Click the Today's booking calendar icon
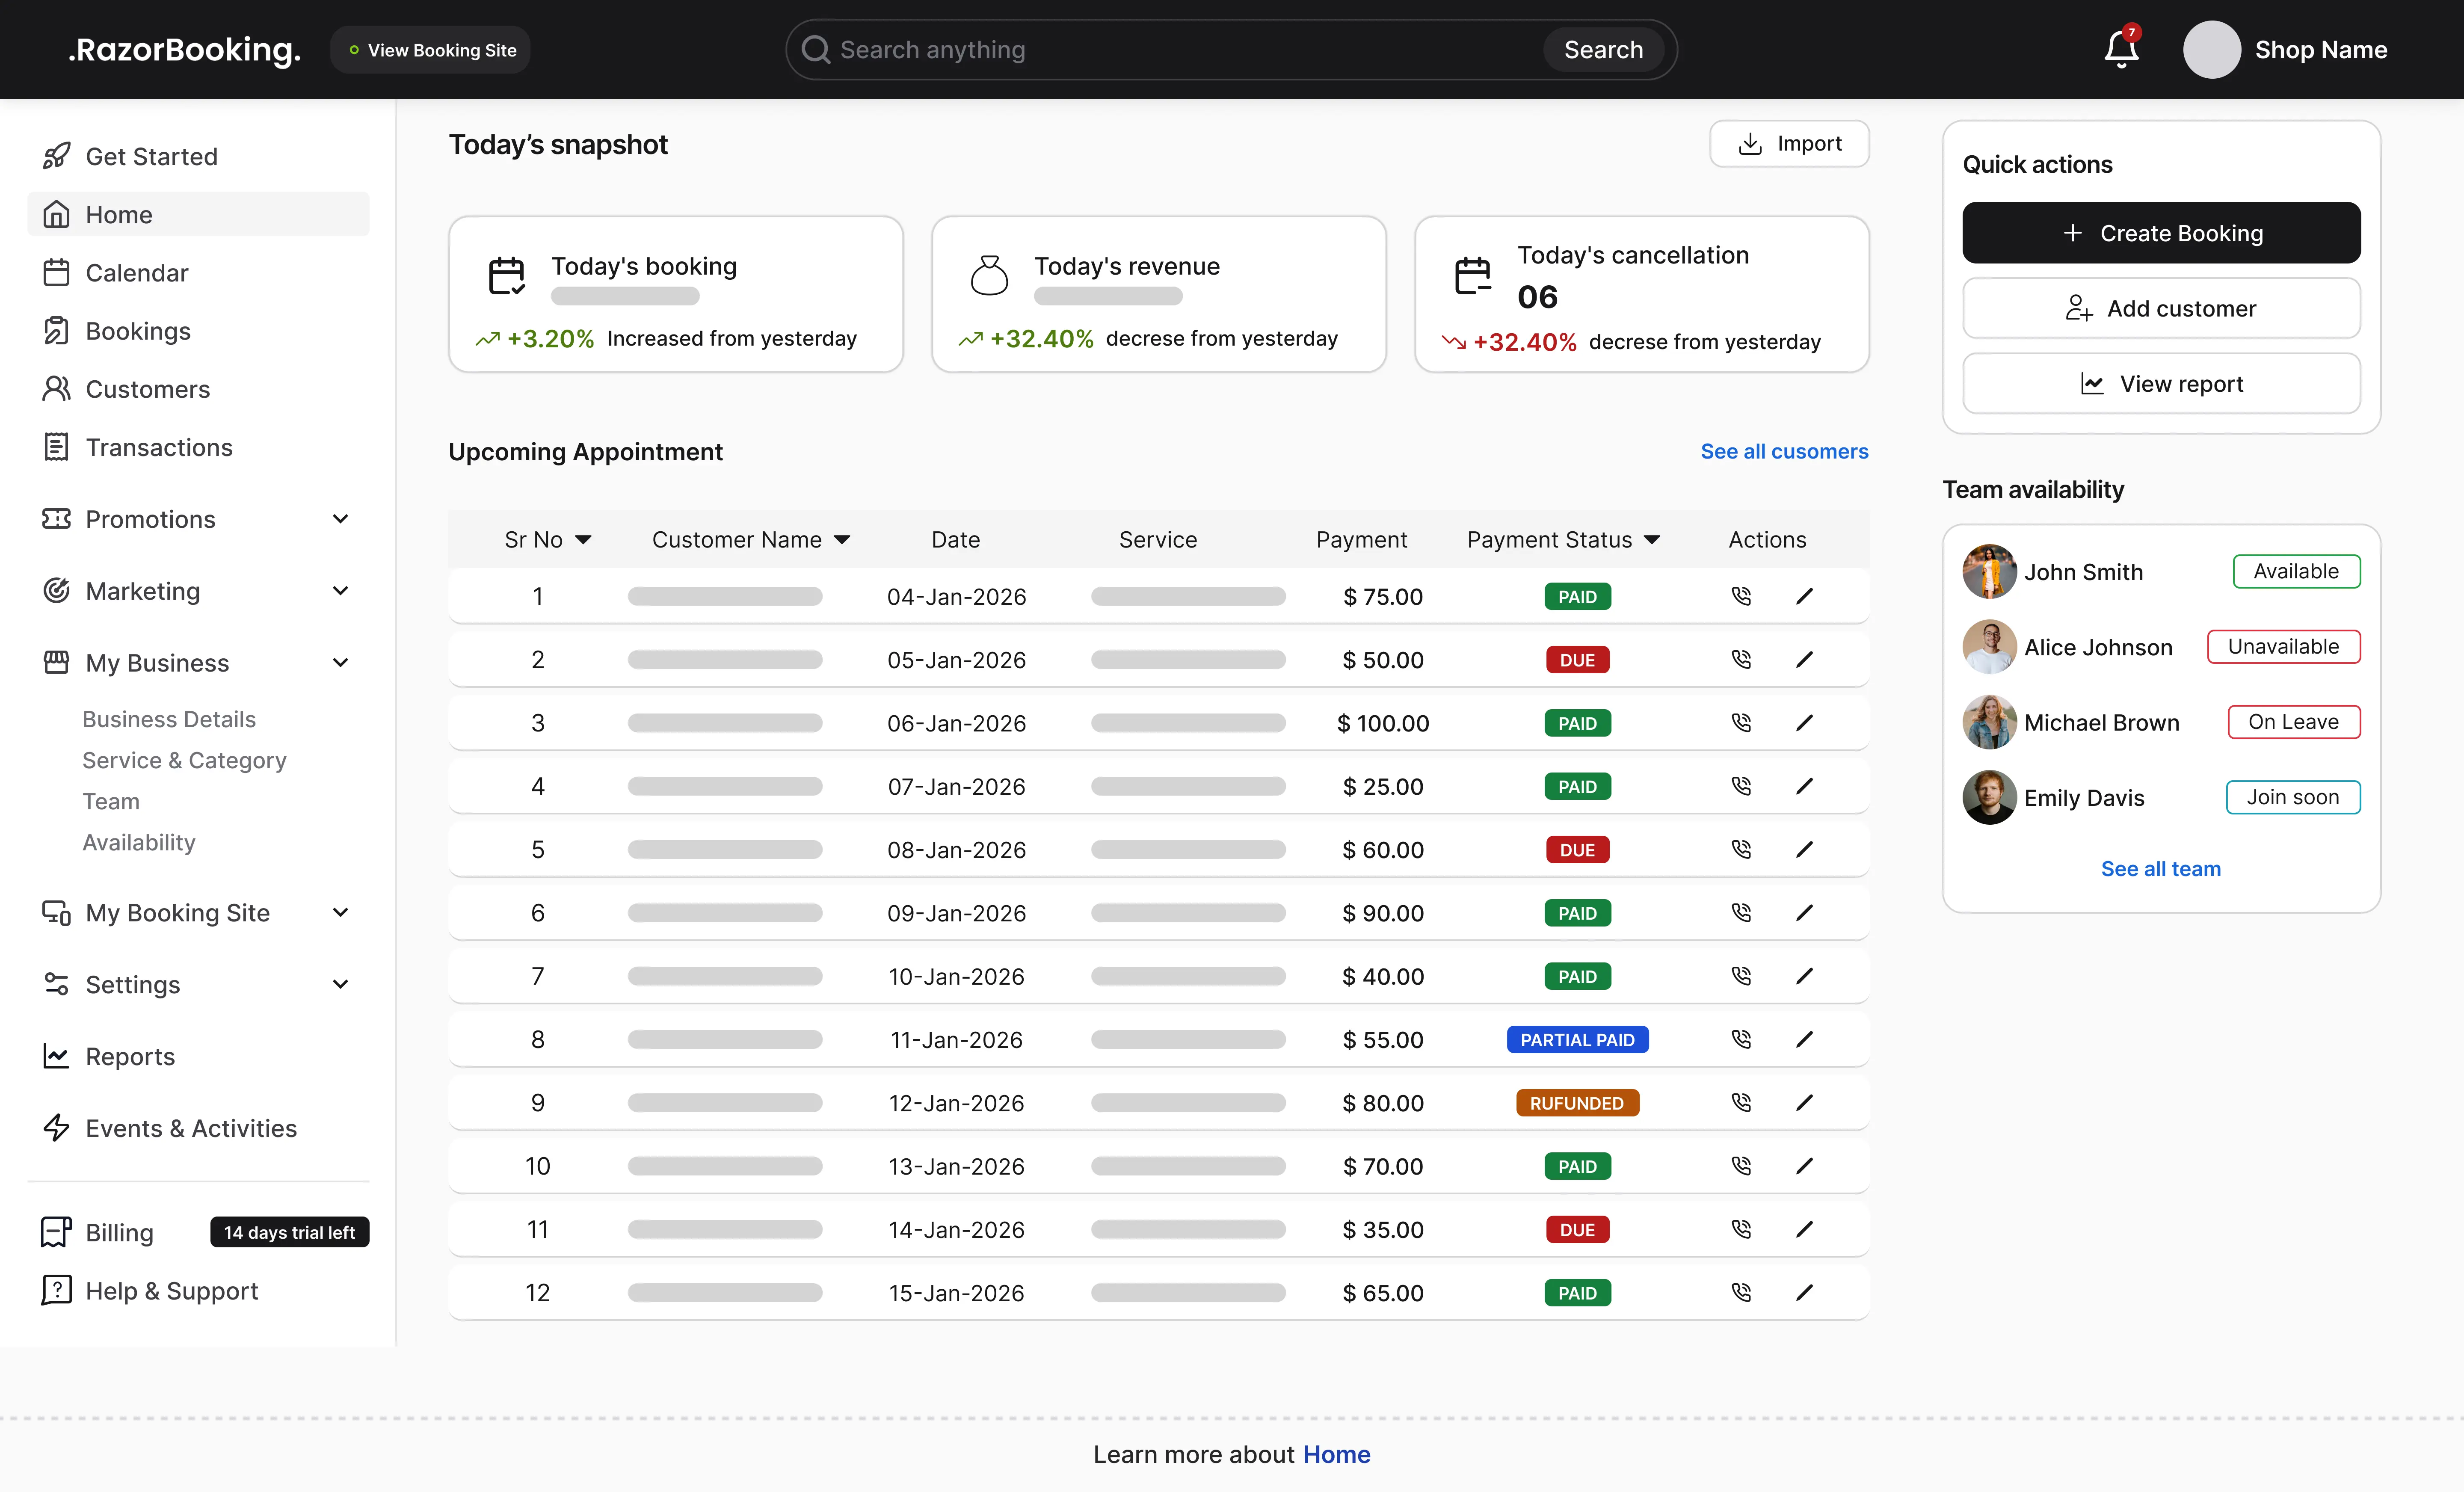 pyautogui.click(x=506, y=276)
